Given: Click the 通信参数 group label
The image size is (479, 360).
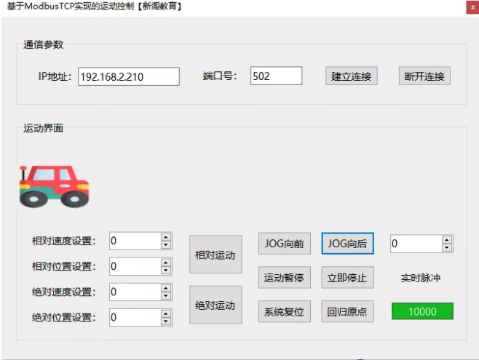Looking at the screenshot, I should (43, 44).
